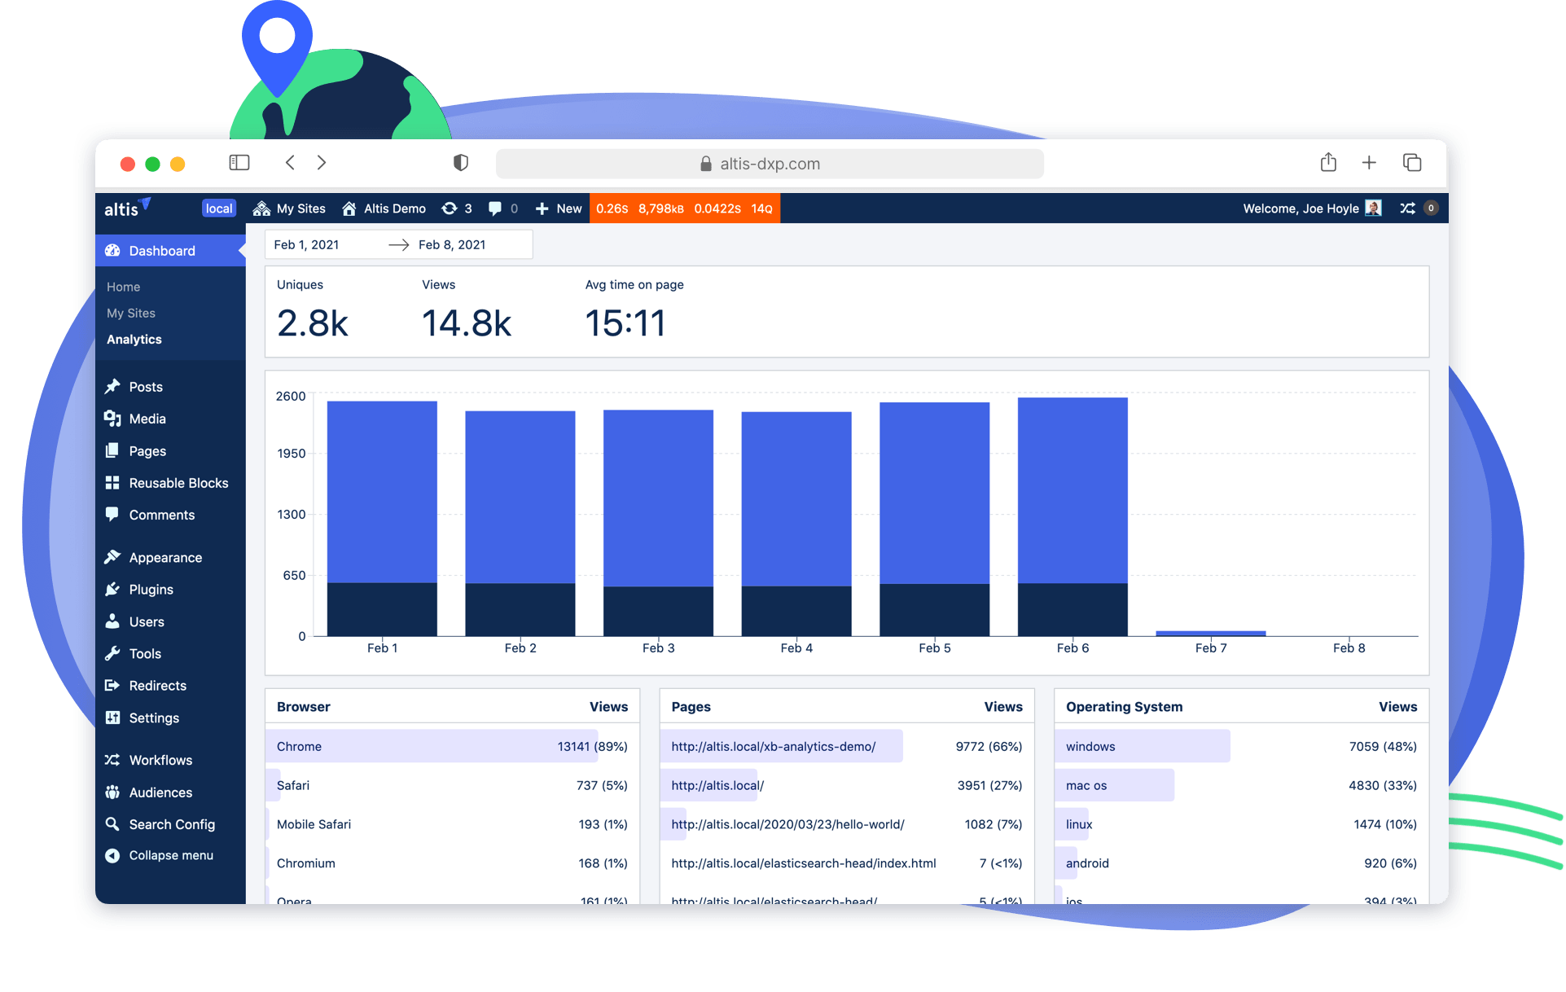Click the comments bubble icon in toolbar
The height and width of the screenshot is (992, 1566).
pyautogui.click(x=495, y=208)
